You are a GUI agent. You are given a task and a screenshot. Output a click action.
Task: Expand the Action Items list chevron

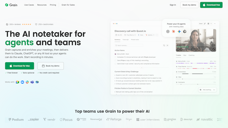point(142,68)
